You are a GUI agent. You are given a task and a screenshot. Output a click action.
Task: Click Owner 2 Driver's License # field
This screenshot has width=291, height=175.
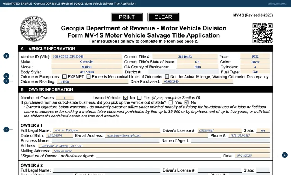[x=219, y=170]
